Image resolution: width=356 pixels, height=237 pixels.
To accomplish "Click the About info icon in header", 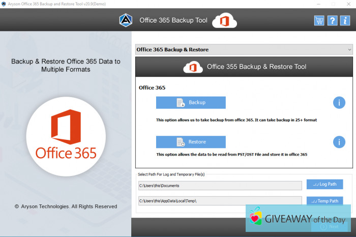I will [345, 20].
